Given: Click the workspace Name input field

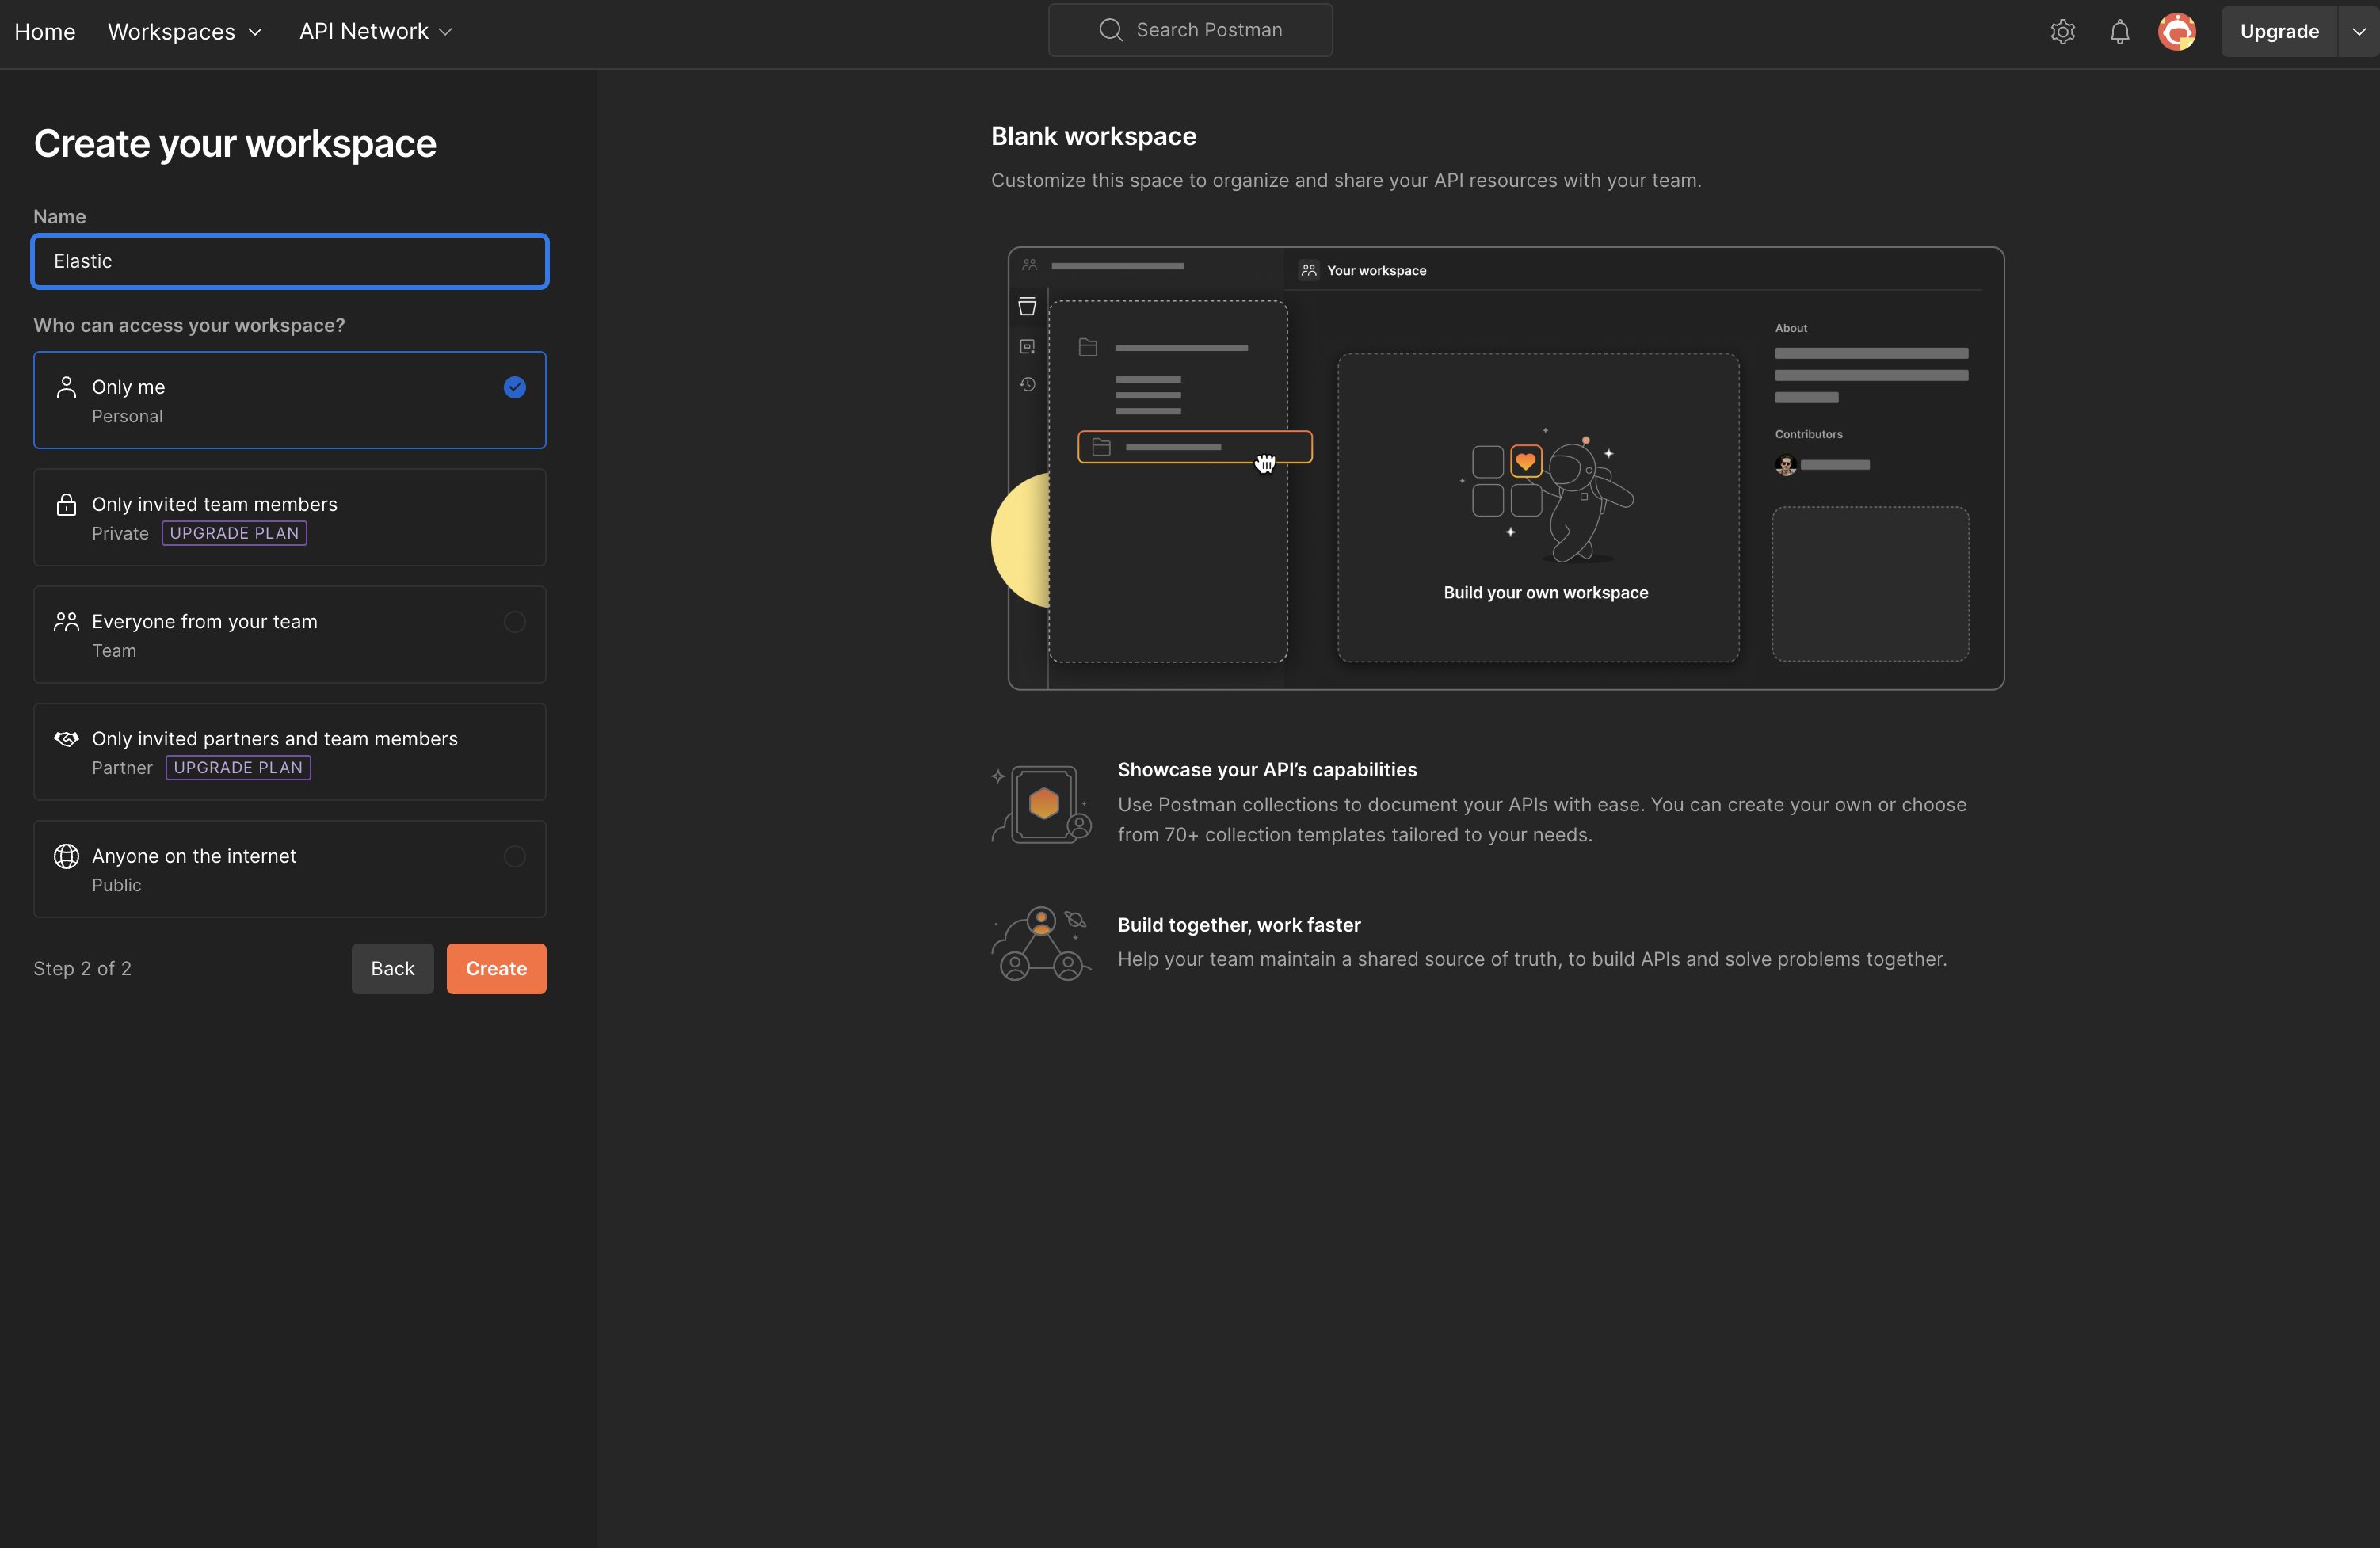Looking at the screenshot, I should (x=290, y=261).
